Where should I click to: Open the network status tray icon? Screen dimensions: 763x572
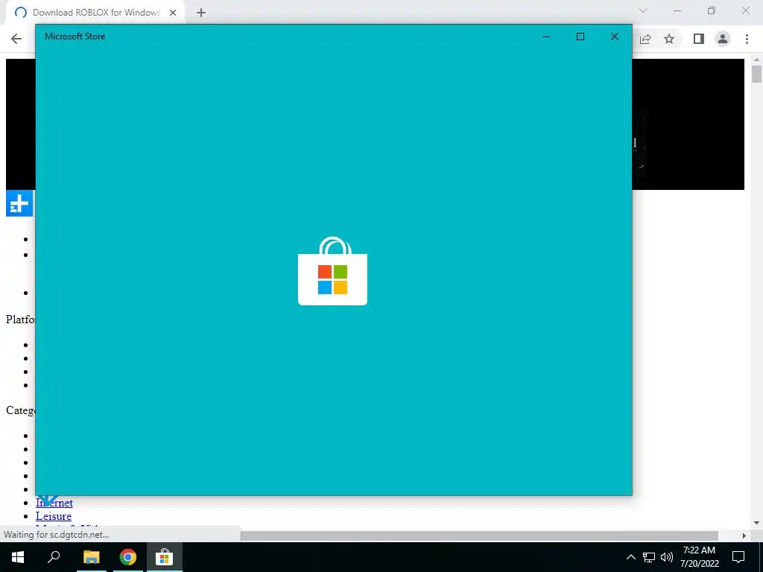coord(649,557)
